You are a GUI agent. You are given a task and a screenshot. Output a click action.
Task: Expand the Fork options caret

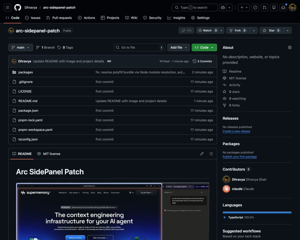(253, 30)
